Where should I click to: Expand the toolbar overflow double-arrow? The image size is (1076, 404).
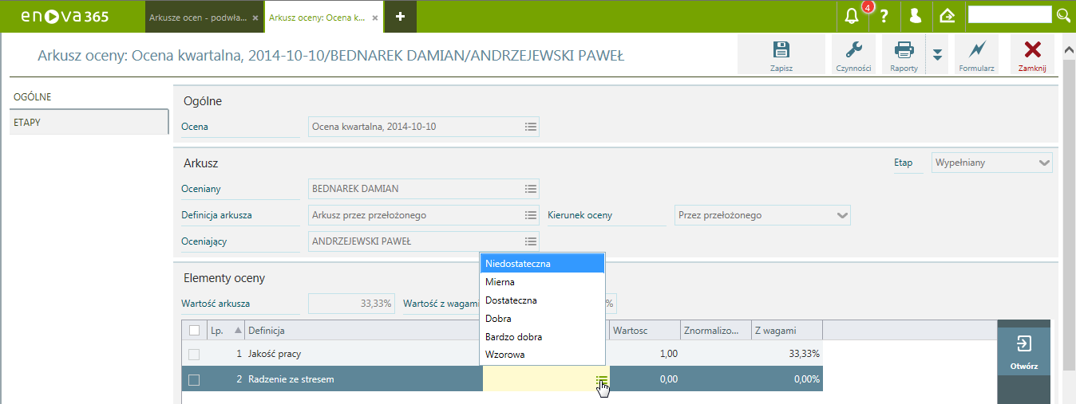938,55
